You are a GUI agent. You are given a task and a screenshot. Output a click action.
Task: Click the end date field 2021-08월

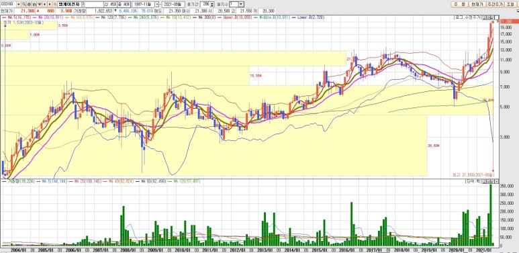coord(173,4)
